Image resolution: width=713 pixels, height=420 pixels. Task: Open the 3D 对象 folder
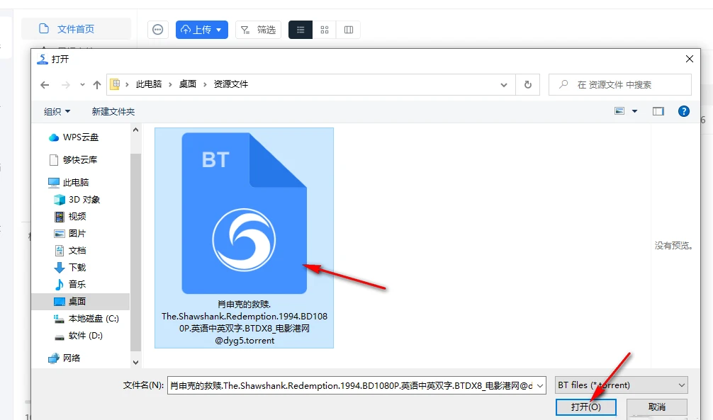click(x=77, y=200)
